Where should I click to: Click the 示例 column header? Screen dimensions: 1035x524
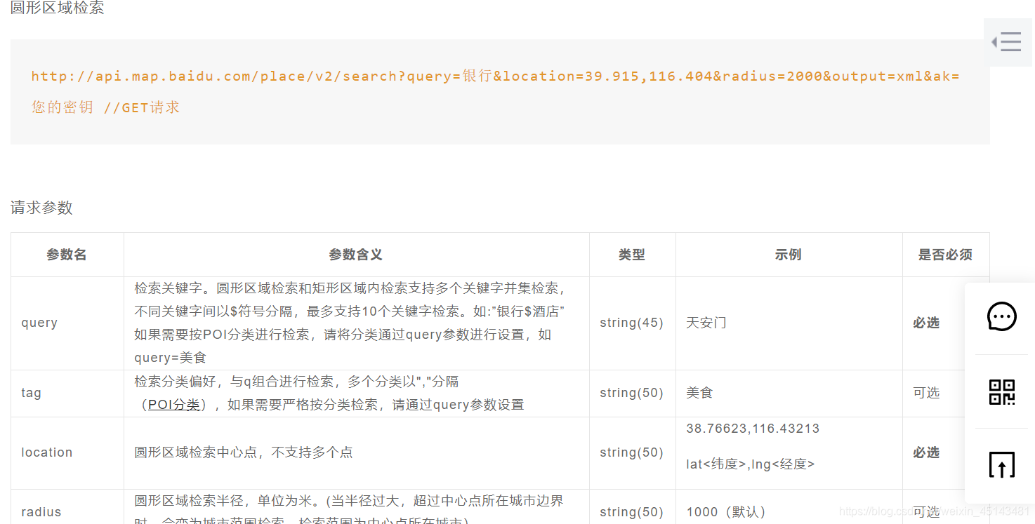click(789, 255)
